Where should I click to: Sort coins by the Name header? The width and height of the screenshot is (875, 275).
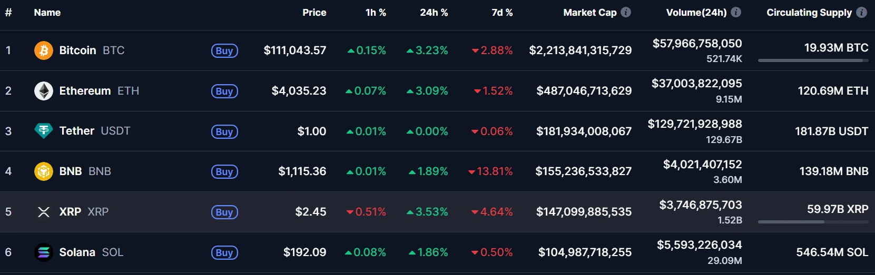pos(47,13)
